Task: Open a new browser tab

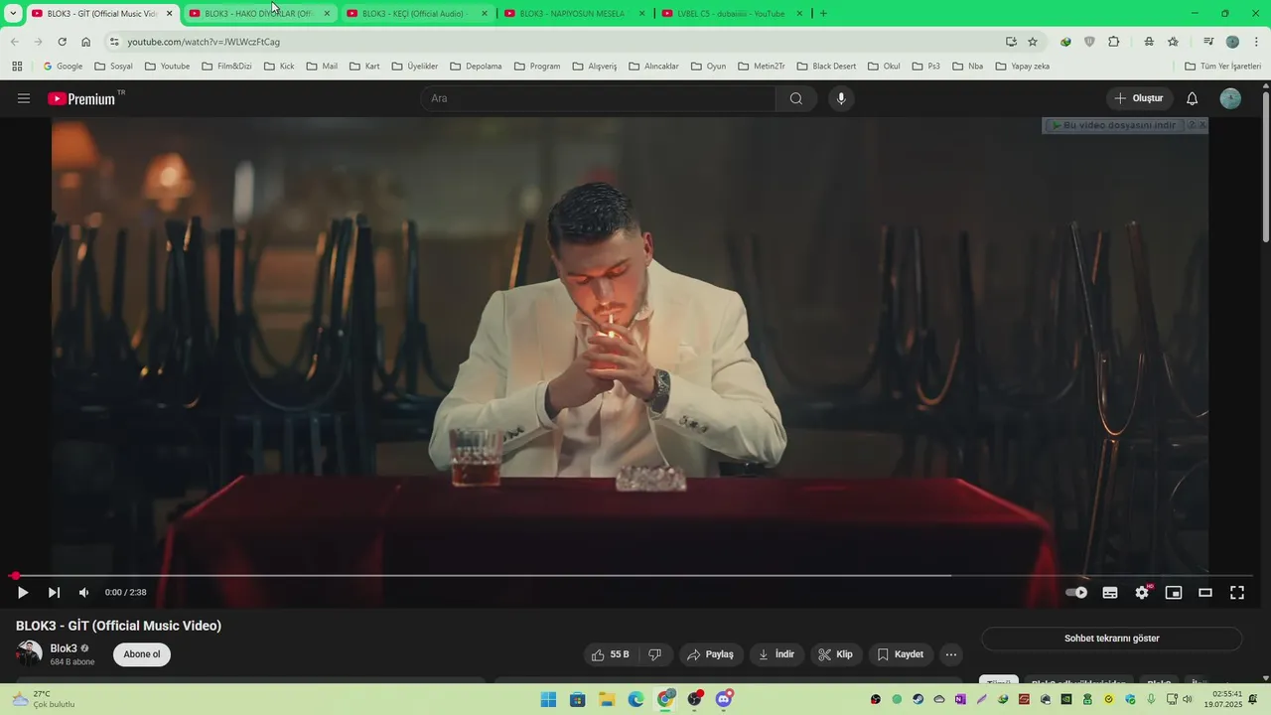Action: coord(823,14)
